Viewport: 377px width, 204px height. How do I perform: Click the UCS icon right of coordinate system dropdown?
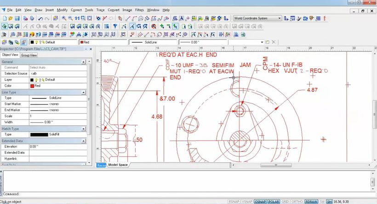[x=286, y=18]
